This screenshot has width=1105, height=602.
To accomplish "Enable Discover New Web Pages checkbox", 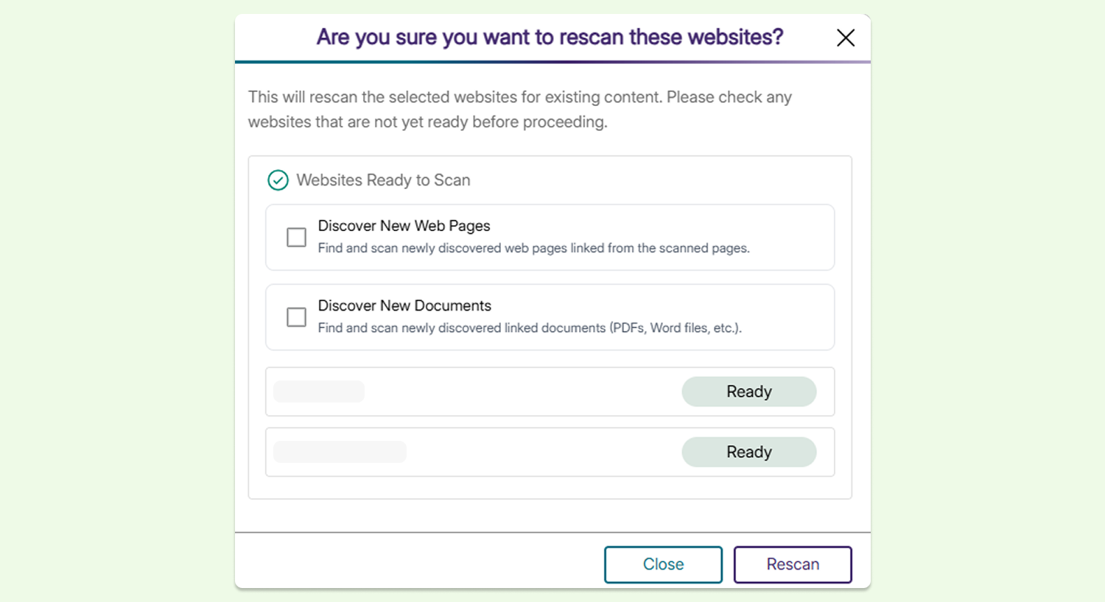I will (x=296, y=237).
